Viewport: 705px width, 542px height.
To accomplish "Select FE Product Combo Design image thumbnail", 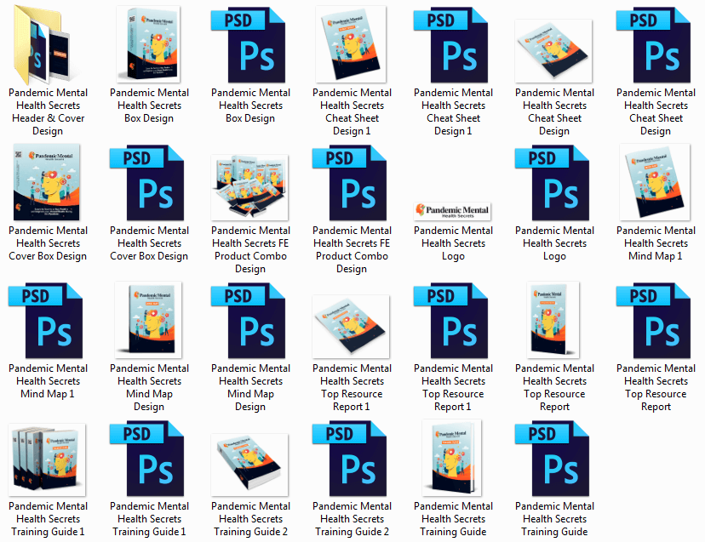I will point(249,186).
